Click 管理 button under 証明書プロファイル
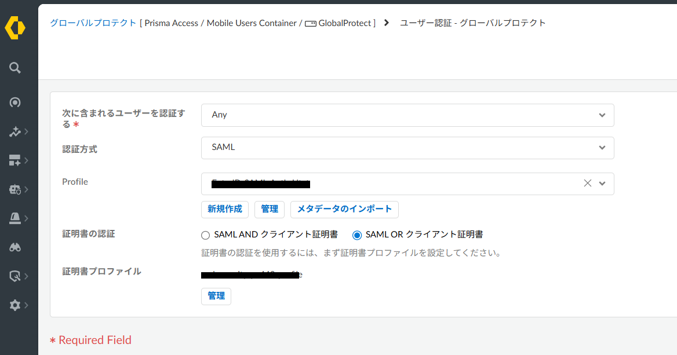The height and width of the screenshot is (355, 677). pyautogui.click(x=216, y=296)
